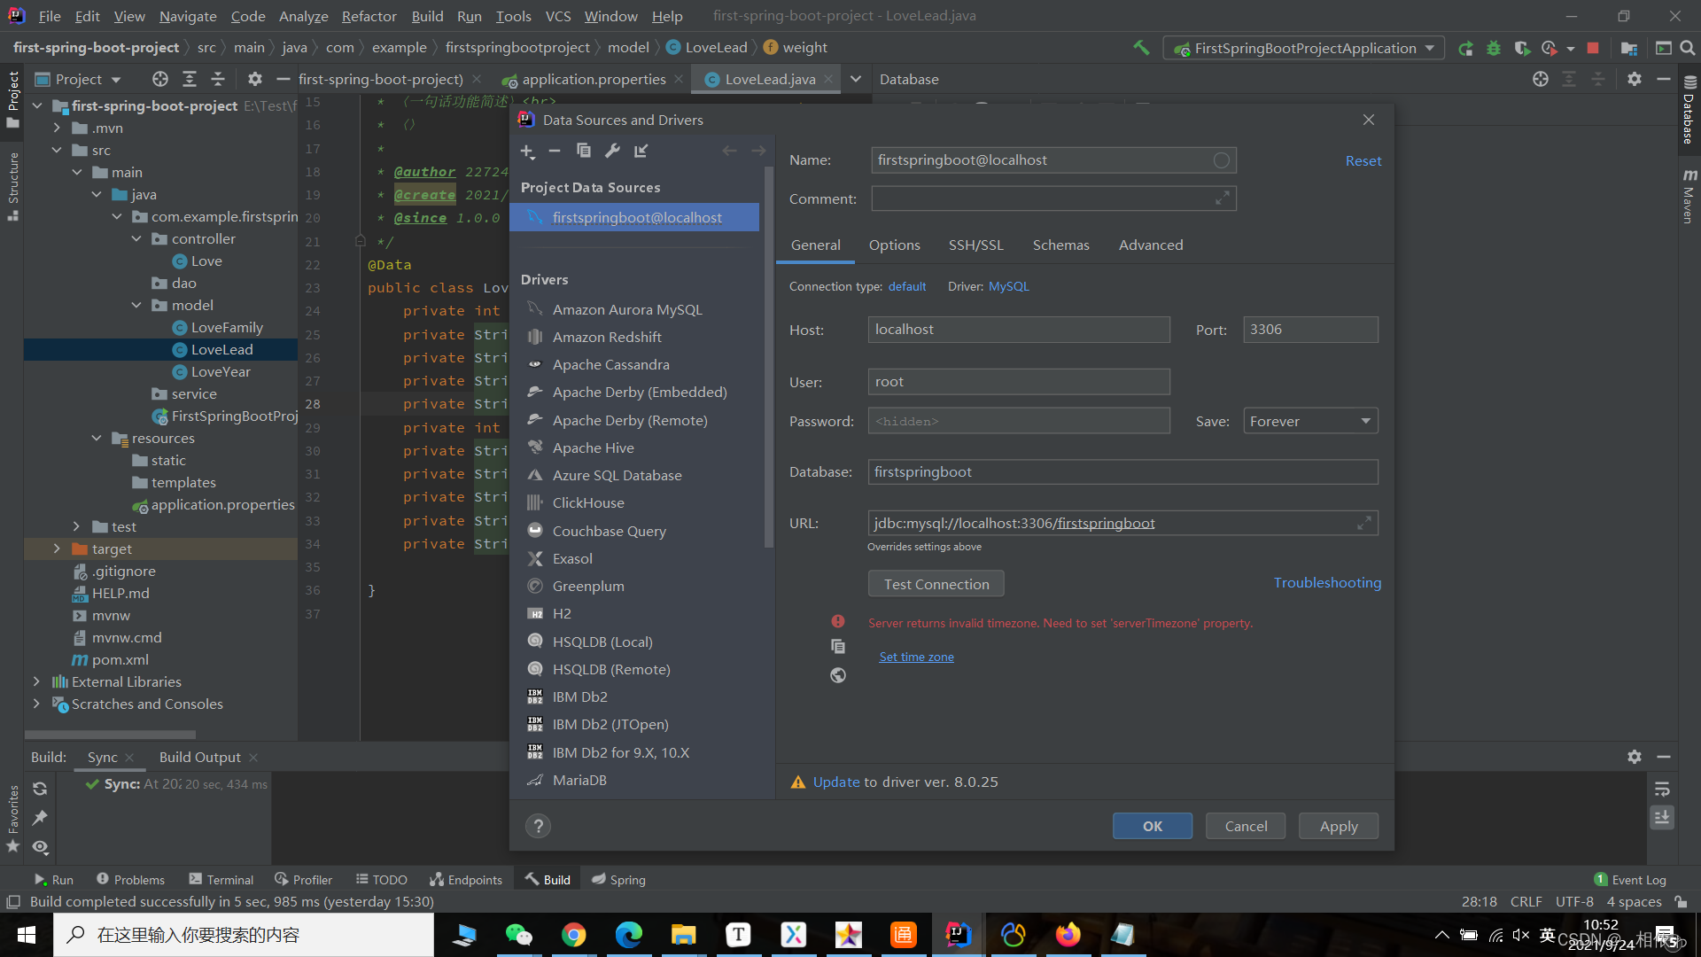The height and width of the screenshot is (957, 1701).
Task: Click Update driver link
Action: point(836,782)
